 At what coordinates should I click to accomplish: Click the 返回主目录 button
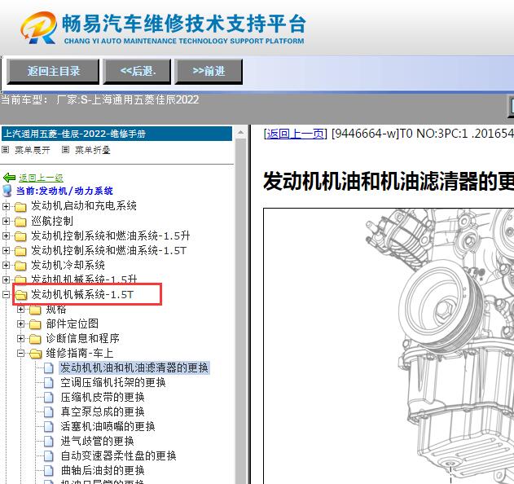click(x=53, y=71)
